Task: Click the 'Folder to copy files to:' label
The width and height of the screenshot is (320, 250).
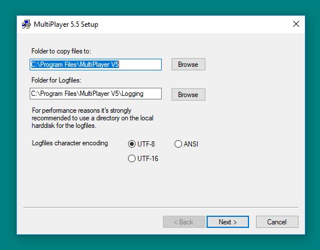Action: [61, 51]
